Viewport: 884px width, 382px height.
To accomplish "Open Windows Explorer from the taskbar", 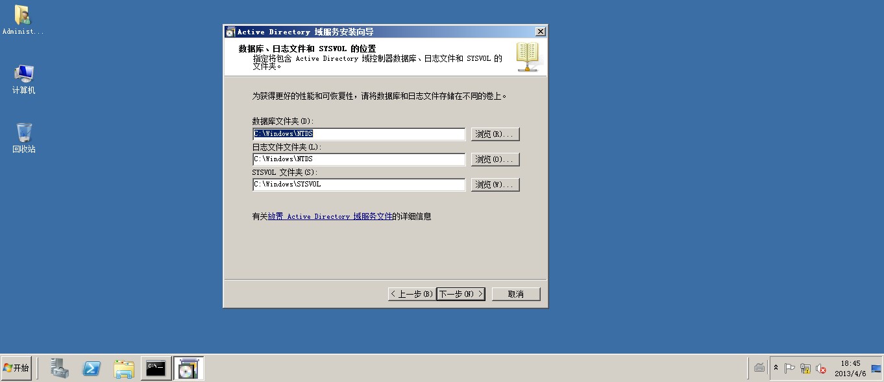I will pos(124,368).
